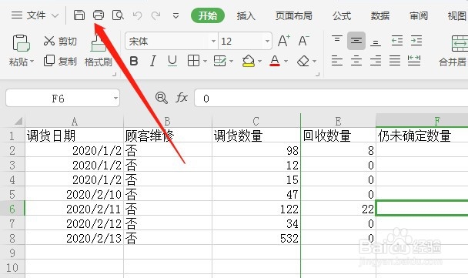
Task: Open the 审阅 tab
Action: coord(419,15)
